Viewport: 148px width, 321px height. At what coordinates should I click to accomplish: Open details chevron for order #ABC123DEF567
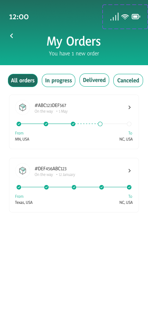[130, 107]
